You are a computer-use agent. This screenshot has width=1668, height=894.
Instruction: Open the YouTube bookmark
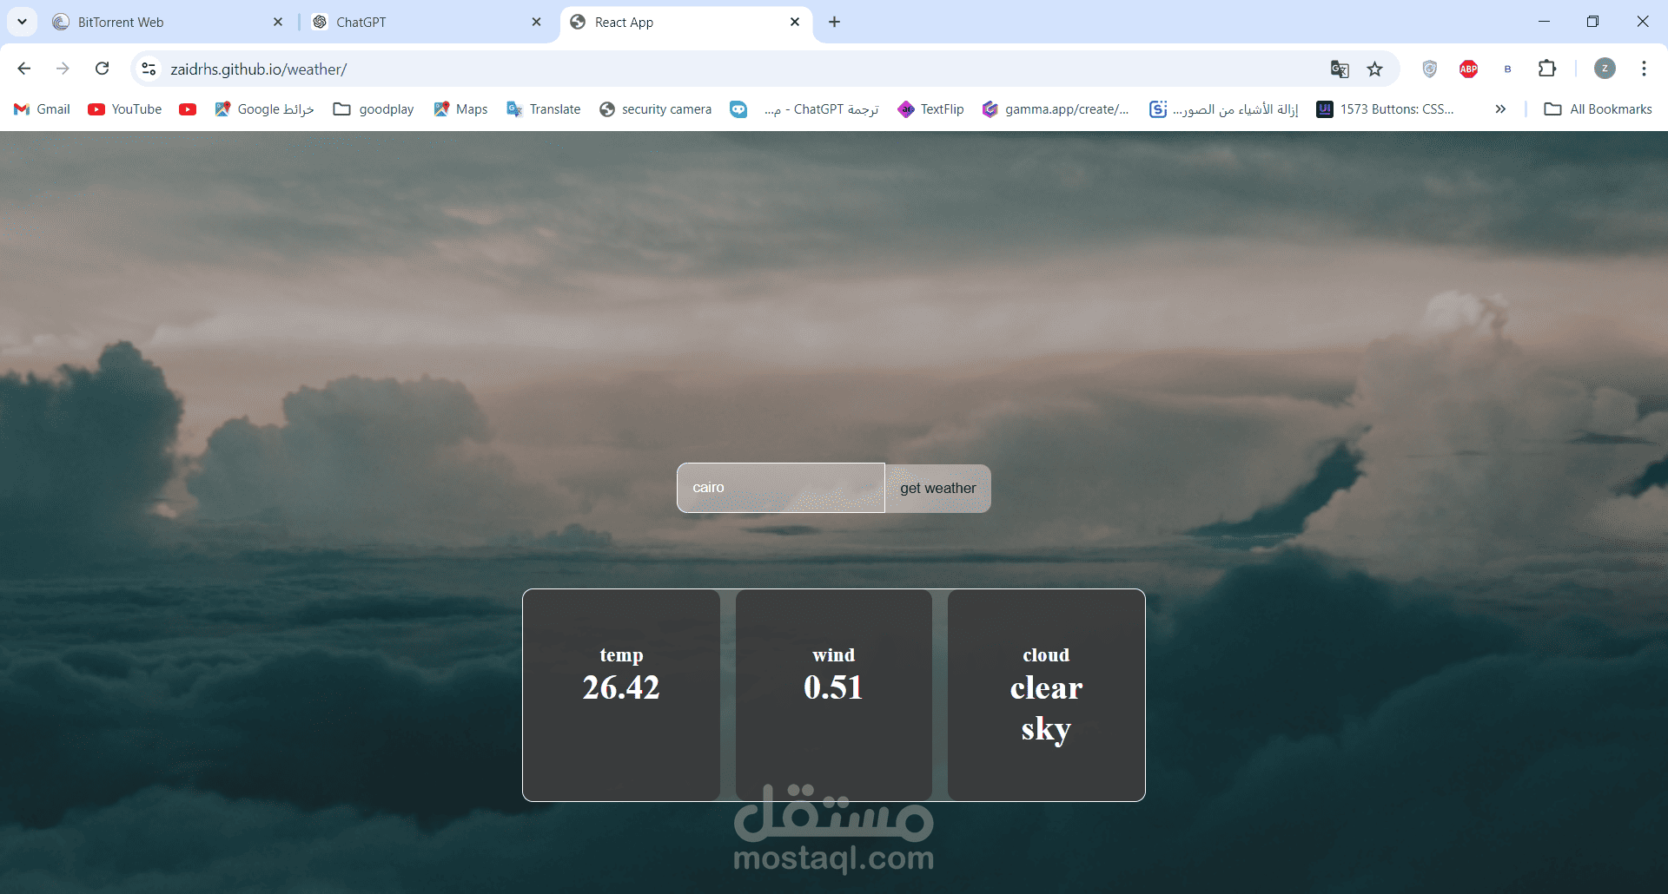point(125,108)
